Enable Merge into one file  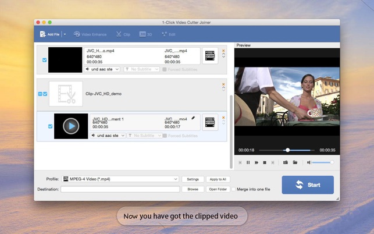click(234, 189)
